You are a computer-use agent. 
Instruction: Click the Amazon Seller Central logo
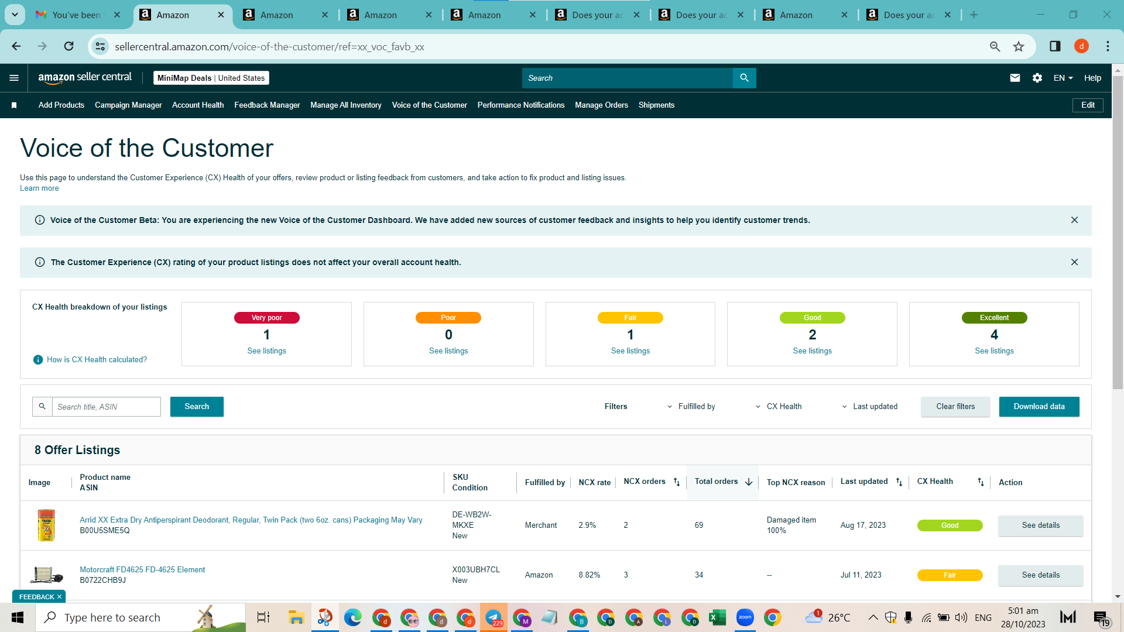point(85,78)
